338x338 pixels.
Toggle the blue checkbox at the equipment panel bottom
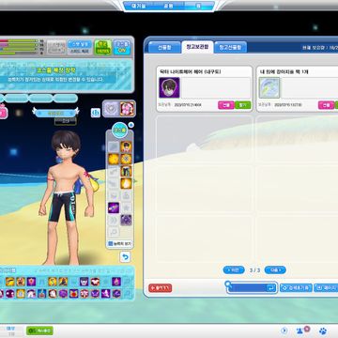[110, 243]
